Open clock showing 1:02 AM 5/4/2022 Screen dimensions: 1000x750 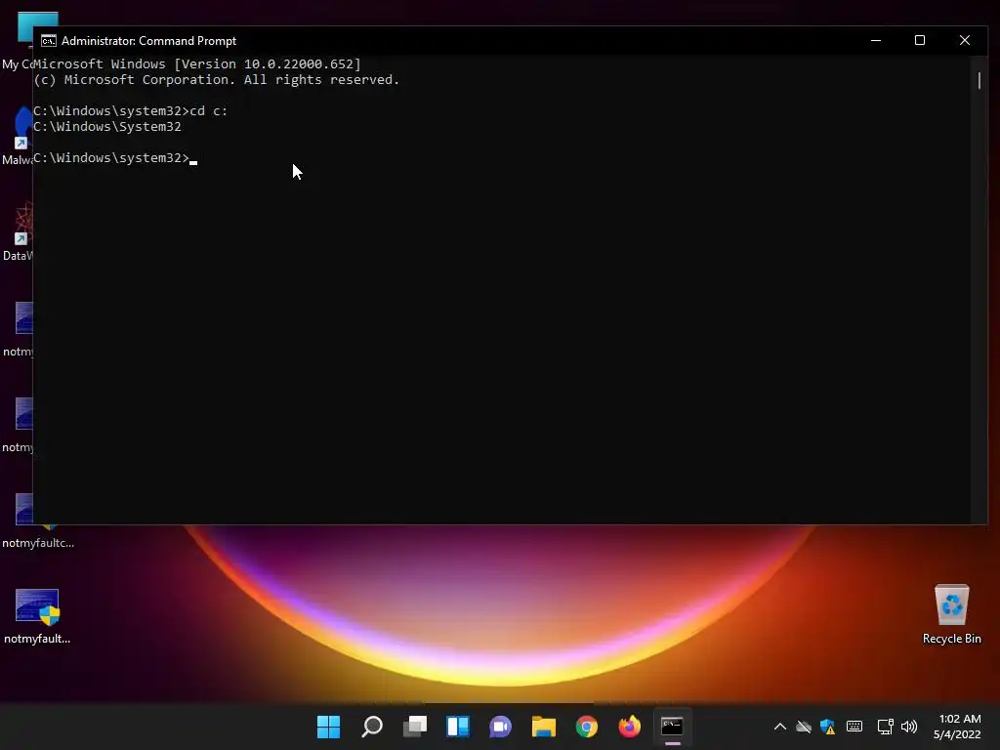coord(957,727)
